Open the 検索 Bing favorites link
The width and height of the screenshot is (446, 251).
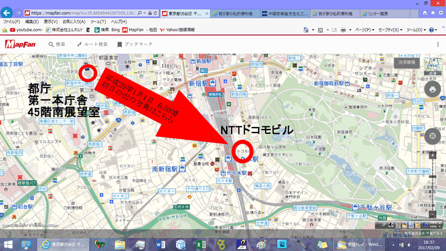point(107,30)
